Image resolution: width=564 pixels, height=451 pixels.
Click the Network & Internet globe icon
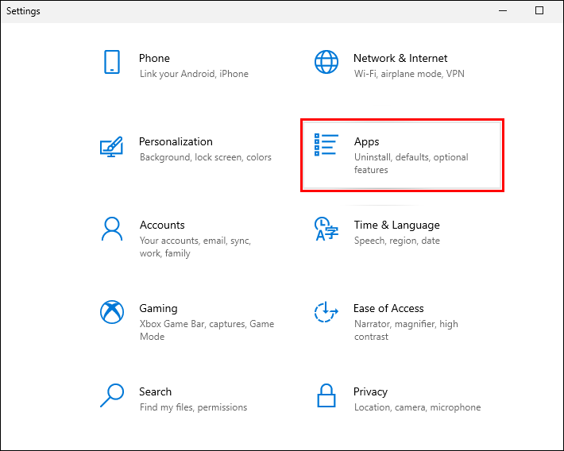coord(326,62)
